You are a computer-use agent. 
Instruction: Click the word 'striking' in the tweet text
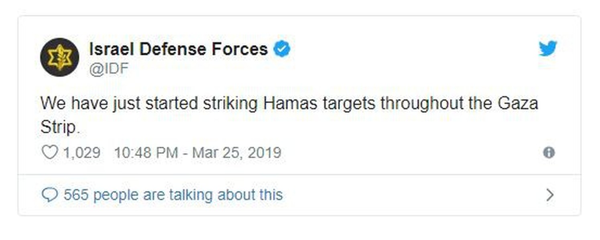pyautogui.click(x=231, y=104)
